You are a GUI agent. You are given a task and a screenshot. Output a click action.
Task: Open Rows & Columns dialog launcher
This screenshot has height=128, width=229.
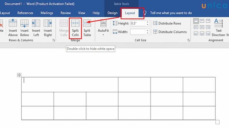(x=54, y=40)
